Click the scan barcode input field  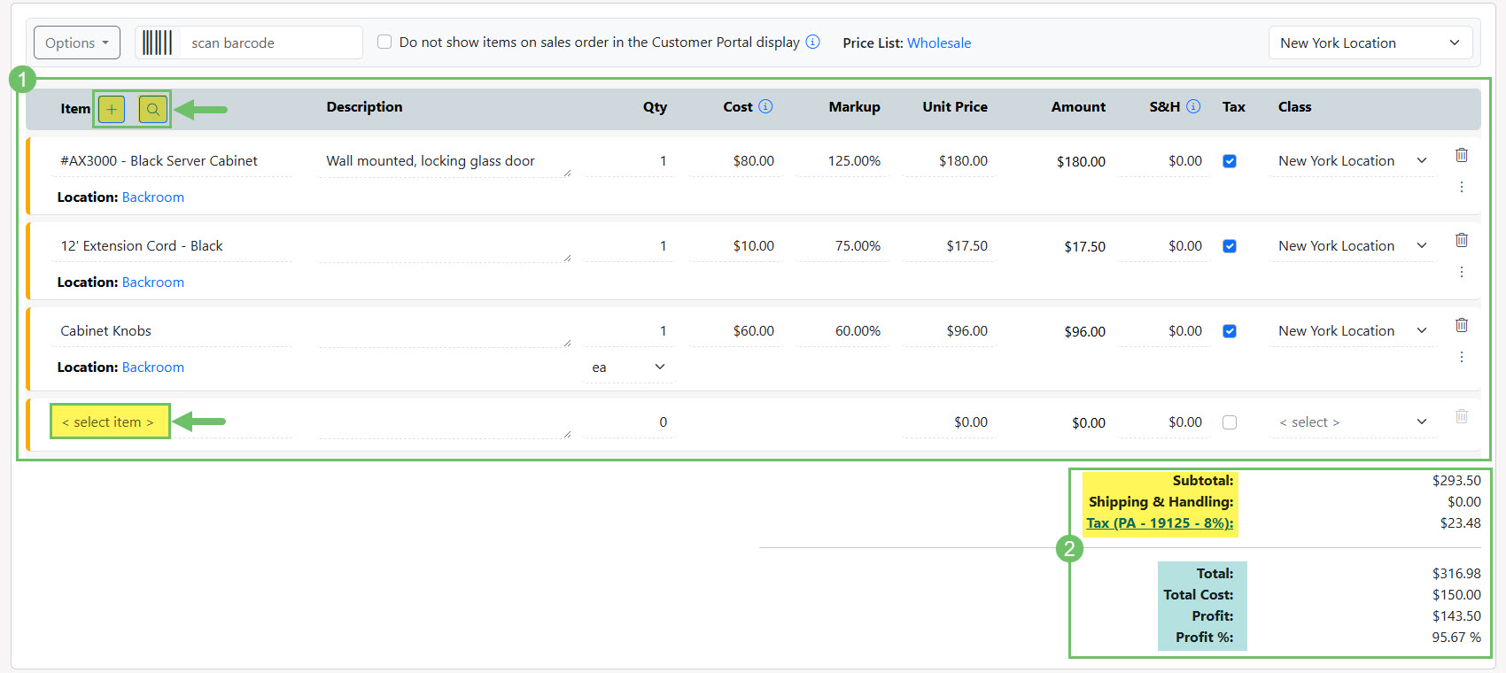[271, 43]
